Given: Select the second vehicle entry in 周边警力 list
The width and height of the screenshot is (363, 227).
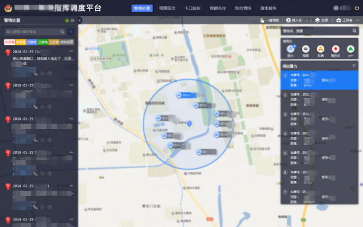Looking at the screenshot, I should [x=319, y=100].
